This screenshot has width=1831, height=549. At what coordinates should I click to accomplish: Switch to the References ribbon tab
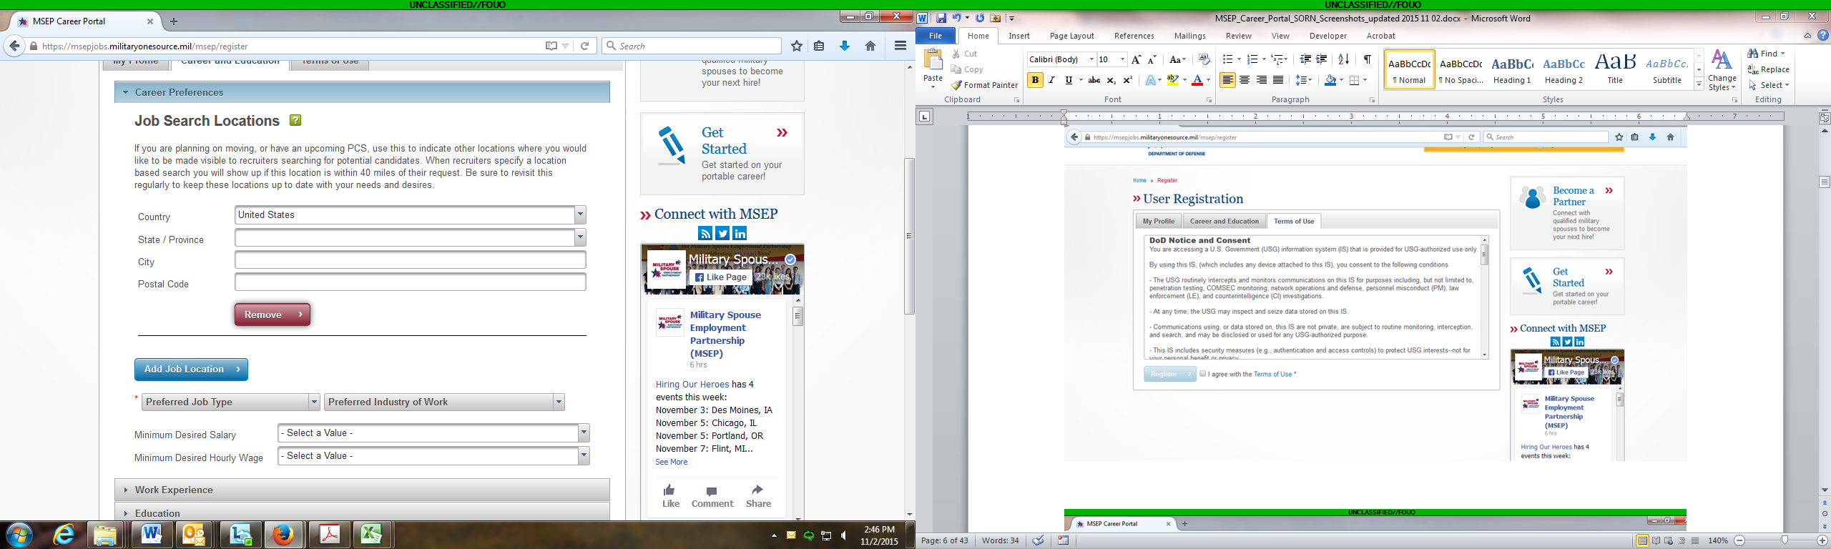click(1134, 36)
